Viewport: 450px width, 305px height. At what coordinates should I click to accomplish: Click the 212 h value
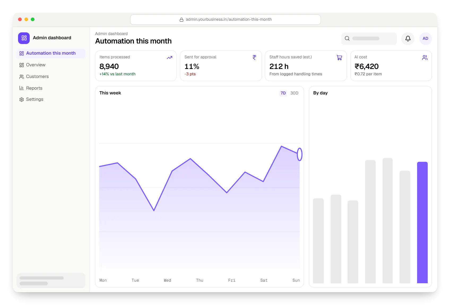click(279, 66)
